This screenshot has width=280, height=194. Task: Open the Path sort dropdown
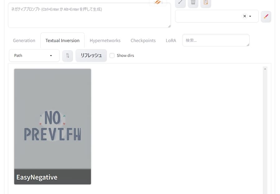tap(34, 55)
